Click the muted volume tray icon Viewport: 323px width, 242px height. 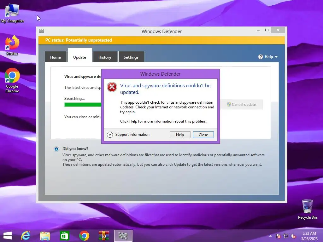coord(293,236)
